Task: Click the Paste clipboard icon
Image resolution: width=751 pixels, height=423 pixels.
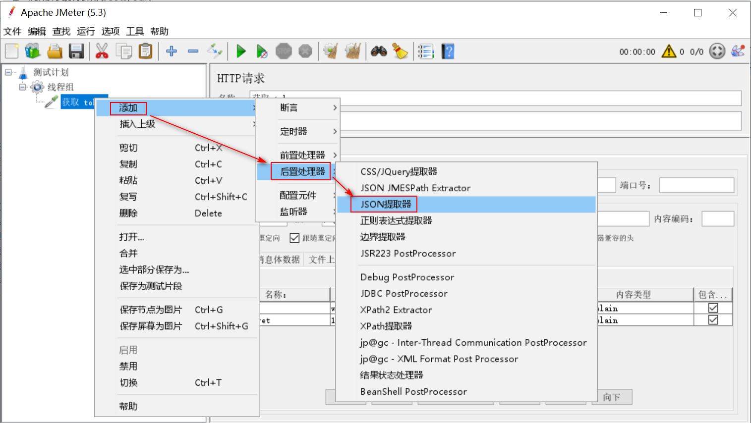Action: tap(145, 51)
